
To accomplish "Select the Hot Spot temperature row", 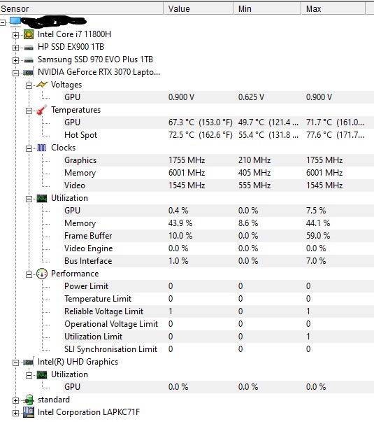I will [x=218, y=135].
